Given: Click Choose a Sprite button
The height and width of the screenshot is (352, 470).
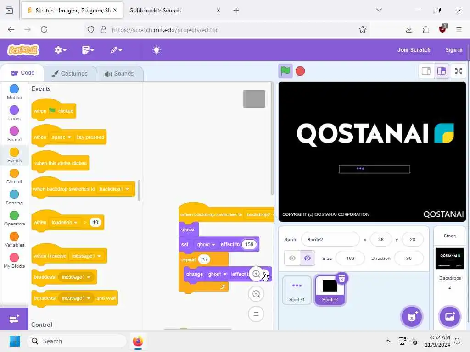Looking at the screenshot, I should pos(412,316).
